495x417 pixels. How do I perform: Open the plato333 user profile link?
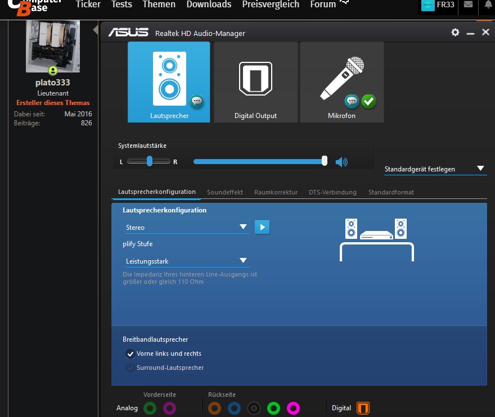coord(53,83)
